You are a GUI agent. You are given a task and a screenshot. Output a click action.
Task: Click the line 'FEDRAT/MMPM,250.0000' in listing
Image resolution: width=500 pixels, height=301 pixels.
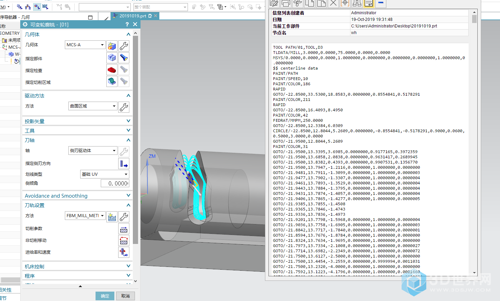pyautogui.click(x=298, y=120)
